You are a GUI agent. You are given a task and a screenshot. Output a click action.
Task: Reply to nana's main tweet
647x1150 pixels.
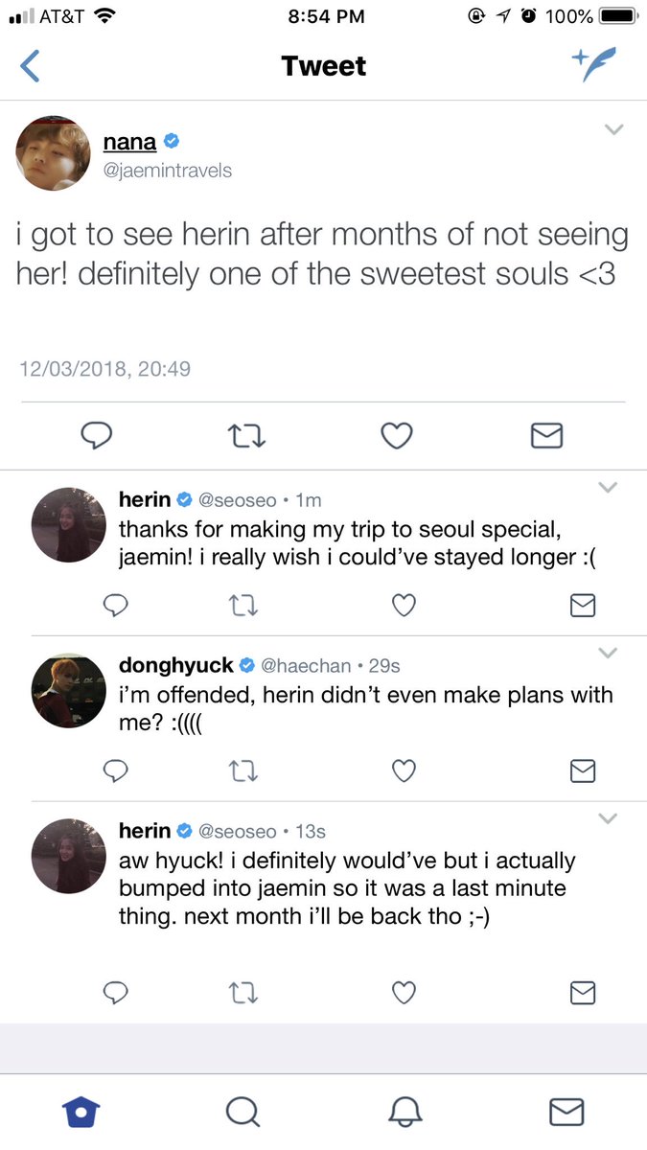tap(96, 436)
